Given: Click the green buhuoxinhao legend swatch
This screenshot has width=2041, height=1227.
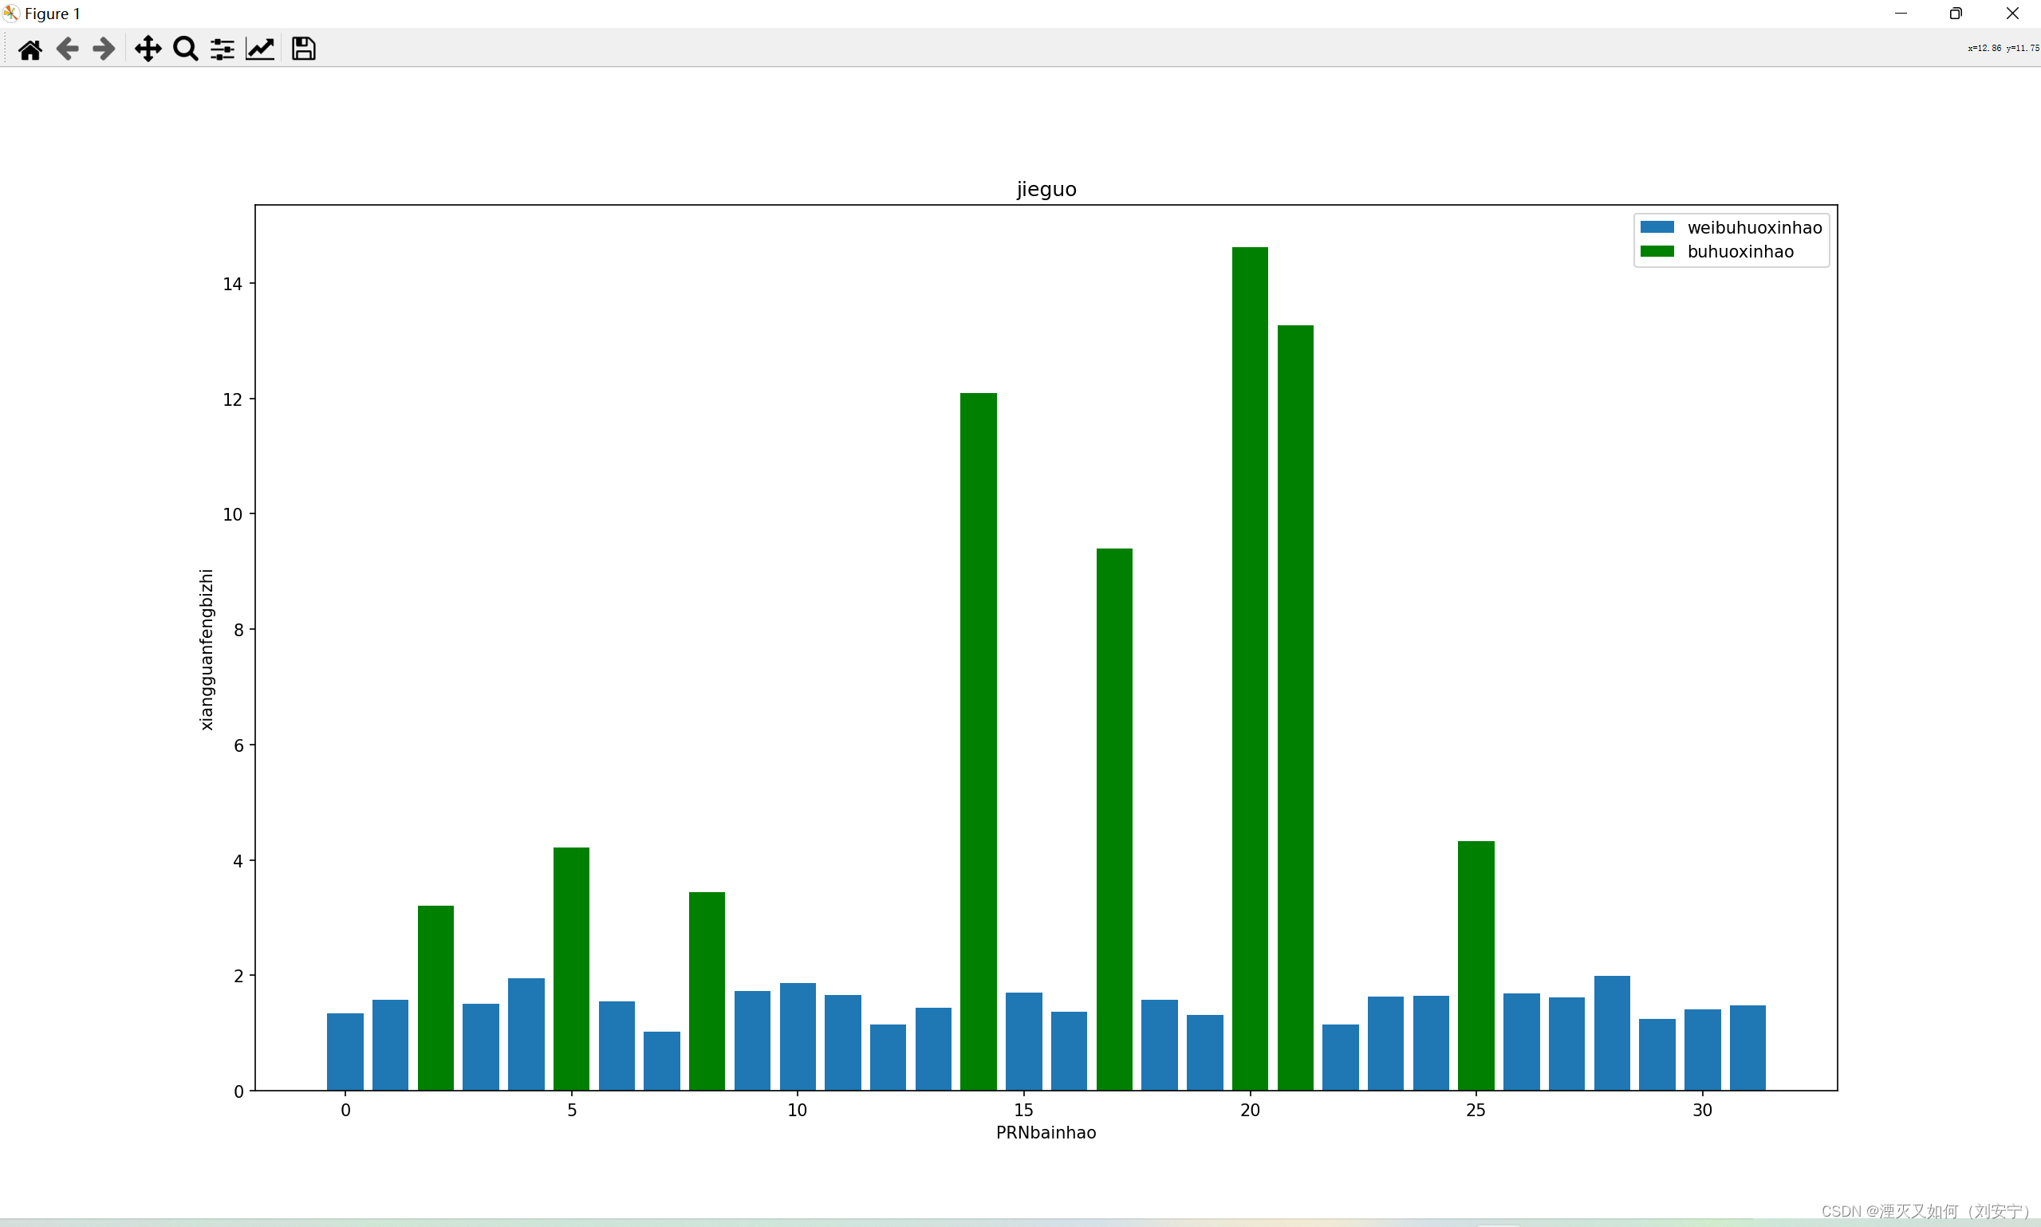Looking at the screenshot, I should (x=1657, y=251).
